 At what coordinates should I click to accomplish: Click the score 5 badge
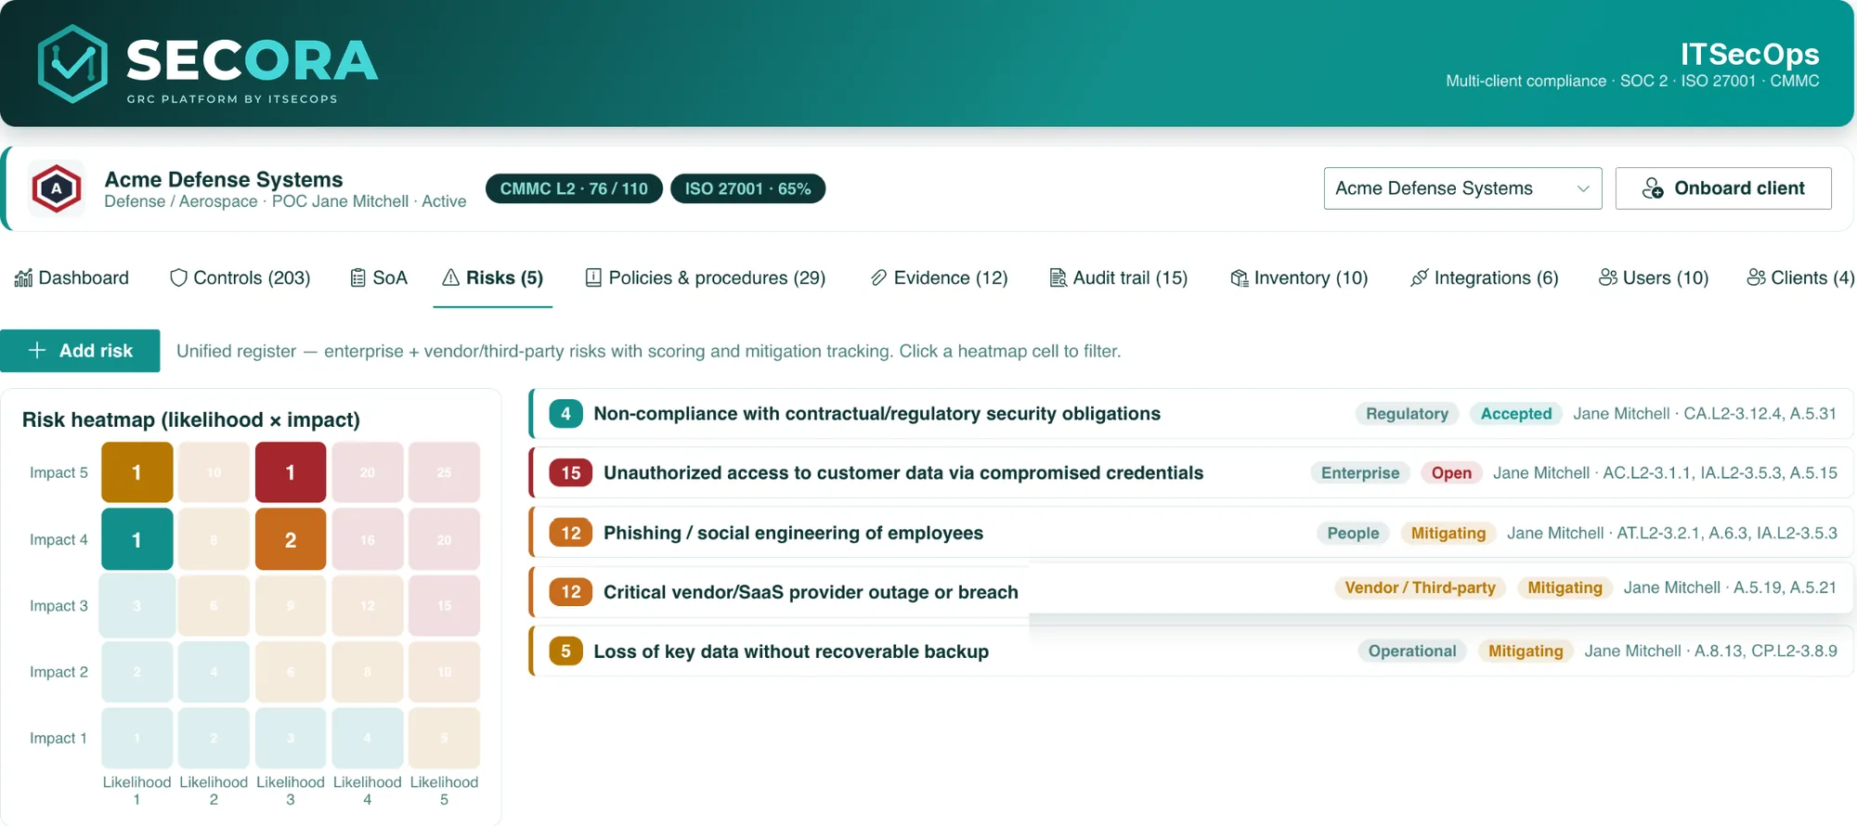(x=565, y=652)
